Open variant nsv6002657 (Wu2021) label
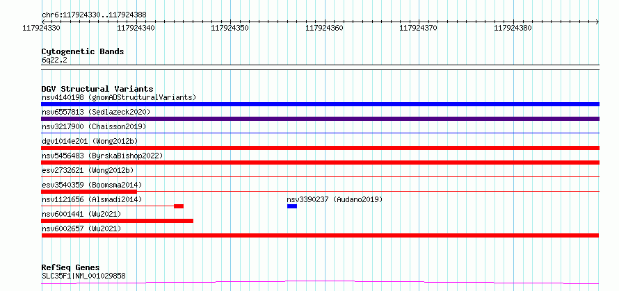Screen dimensions: 619x291 click(81, 228)
